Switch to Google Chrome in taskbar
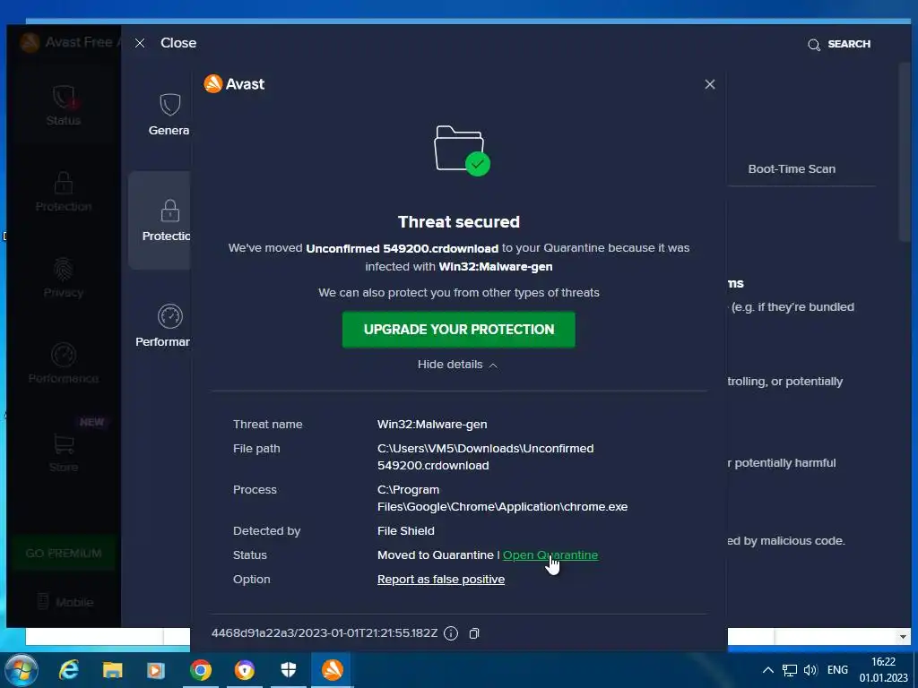 (200, 670)
